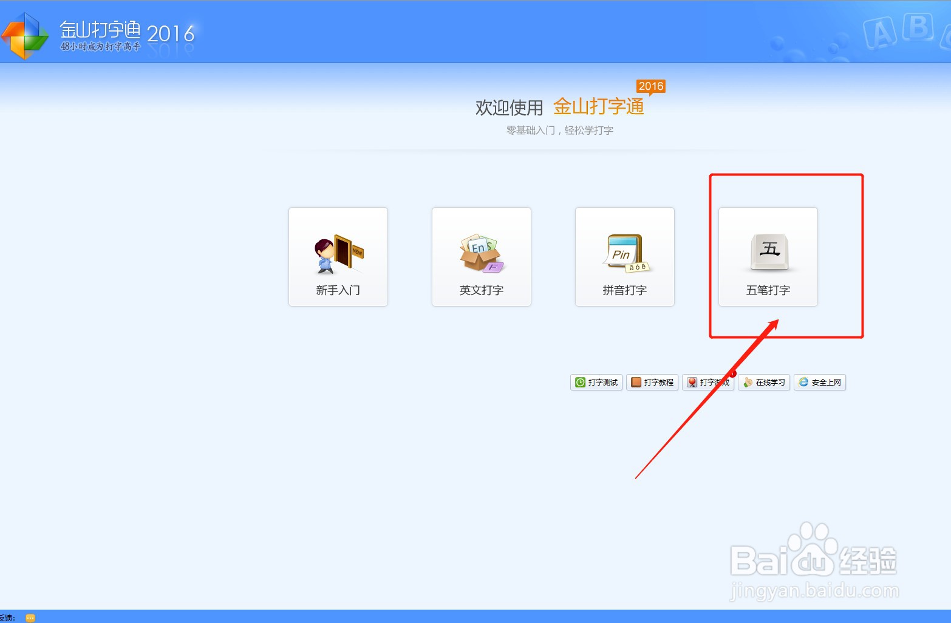Image resolution: width=951 pixels, height=623 pixels.
Task: Open the 打字教程 typing tutorial
Action: pyautogui.click(x=652, y=382)
